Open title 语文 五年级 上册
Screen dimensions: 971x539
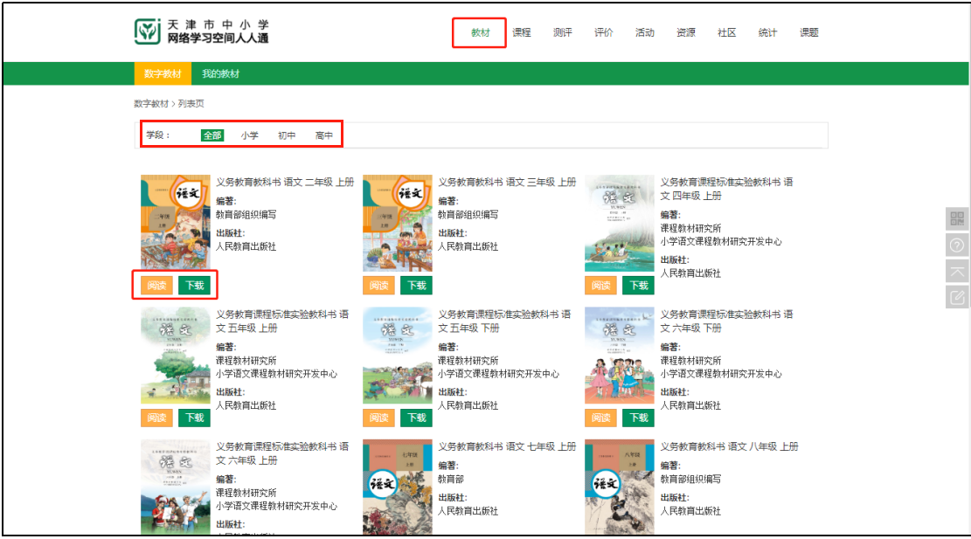282,321
